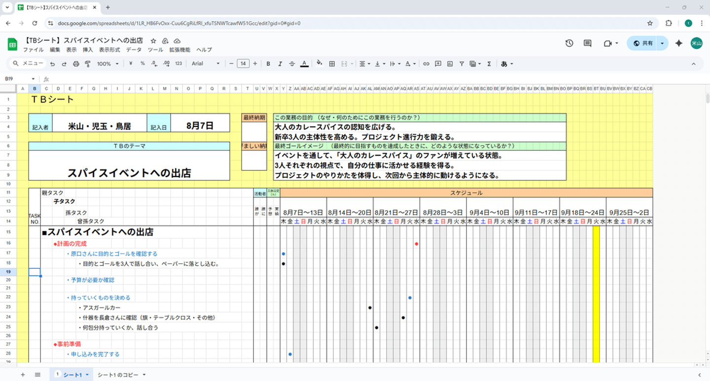This screenshot has width=710, height=381.
Task: Open the borders tool in toolbar
Action: click(332, 63)
